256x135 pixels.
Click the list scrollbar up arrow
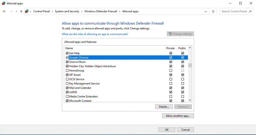(190, 48)
